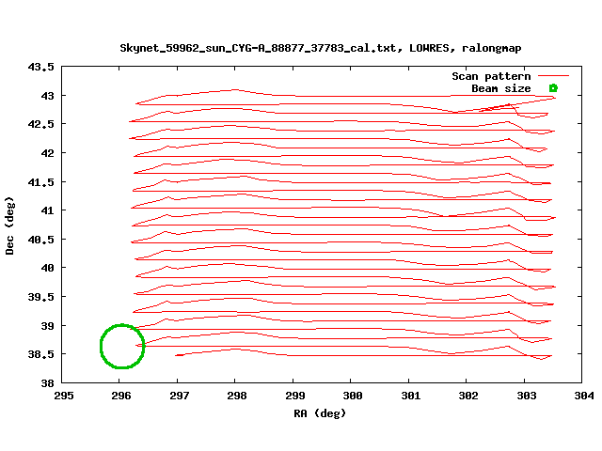Click the y-axis tick label 40.5
602x451 pixels.
41,240
